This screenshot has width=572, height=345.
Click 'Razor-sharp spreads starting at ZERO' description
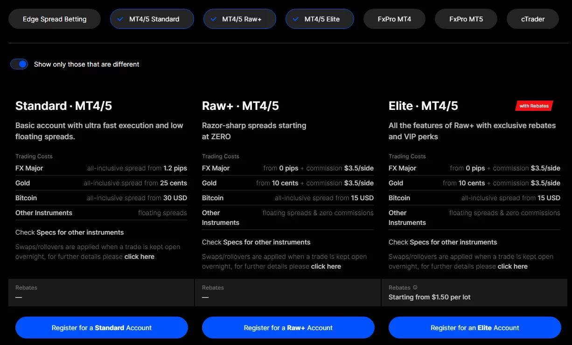pos(254,131)
